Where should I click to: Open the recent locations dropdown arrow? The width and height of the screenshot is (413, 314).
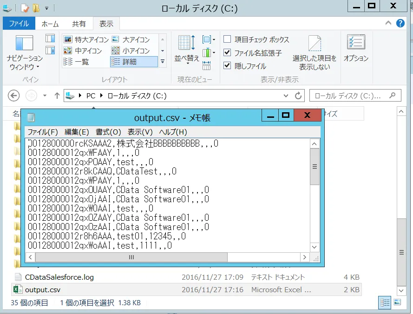(x=45, y=96)
